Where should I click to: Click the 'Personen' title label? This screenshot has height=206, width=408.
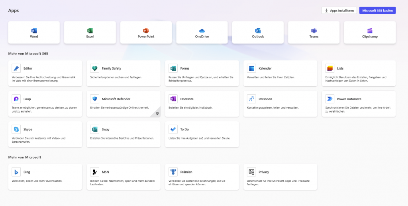coord(265,99)
